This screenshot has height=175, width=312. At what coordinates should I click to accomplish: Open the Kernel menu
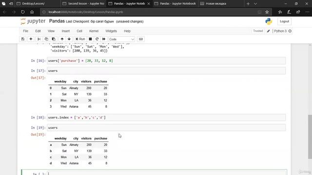[x=94, y=31]
